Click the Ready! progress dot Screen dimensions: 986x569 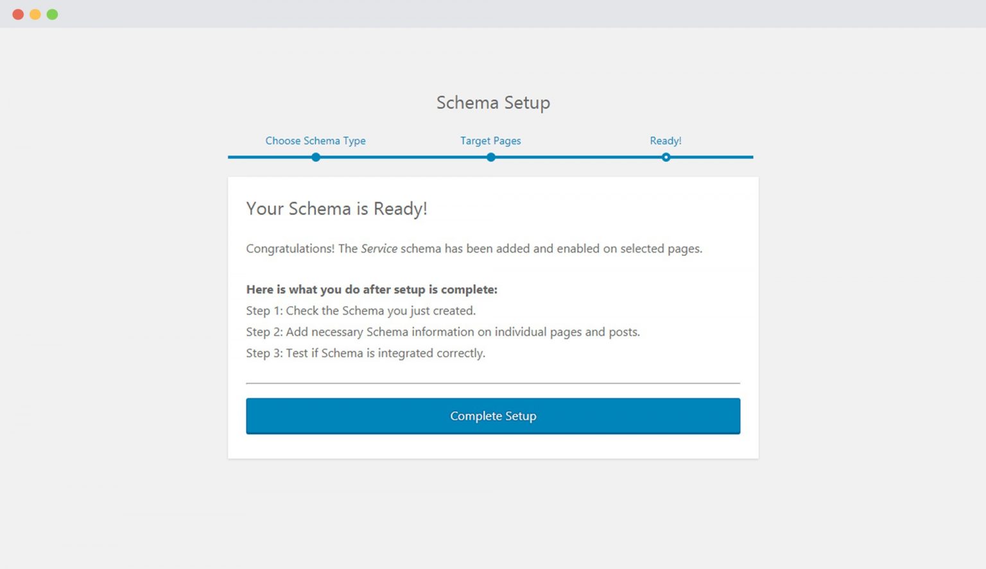click(x=666, y=157)
